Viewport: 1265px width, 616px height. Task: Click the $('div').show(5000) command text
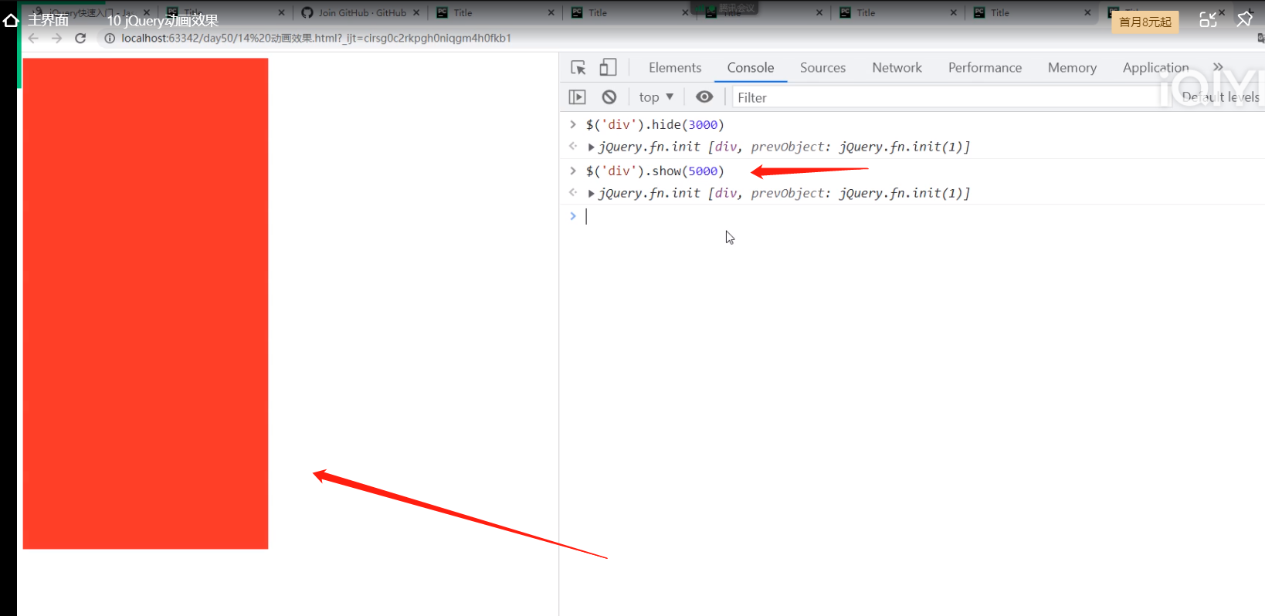click(x=655, y=171)
